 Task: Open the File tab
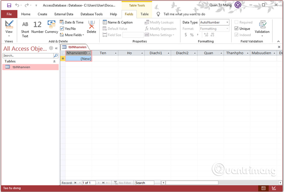[9, 14]
